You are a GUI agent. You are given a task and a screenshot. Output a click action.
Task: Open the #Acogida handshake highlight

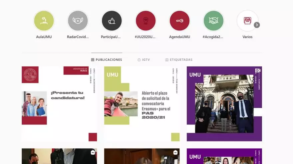pyautogui.click(x=213, y=21)
